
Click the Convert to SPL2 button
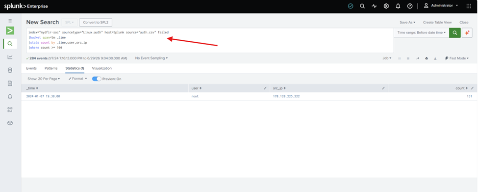(96, 22)
